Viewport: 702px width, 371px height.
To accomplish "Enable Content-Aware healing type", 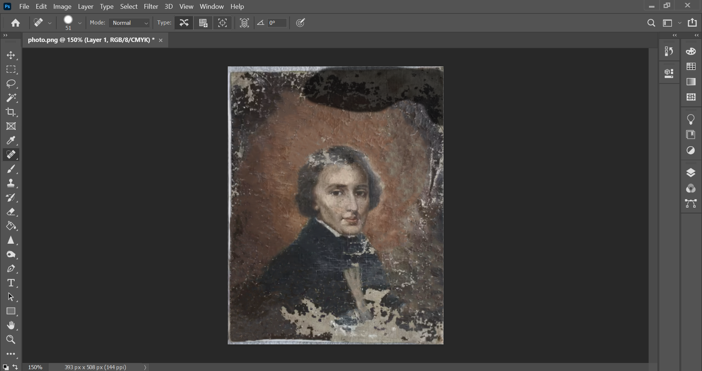I will [x=184, y=23].
